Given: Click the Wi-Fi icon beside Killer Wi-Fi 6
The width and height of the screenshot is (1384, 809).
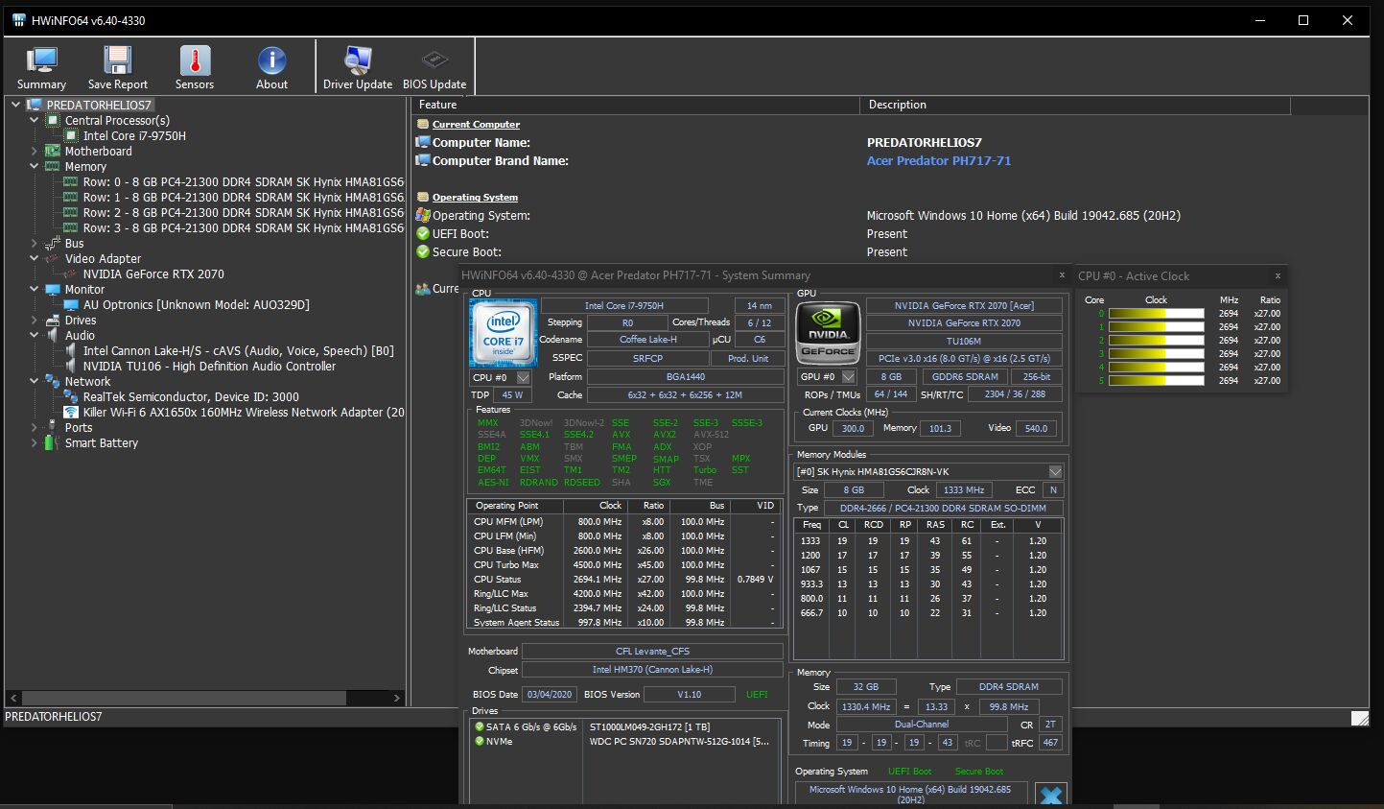Looking at the screenshot, I should pos(71,412).
